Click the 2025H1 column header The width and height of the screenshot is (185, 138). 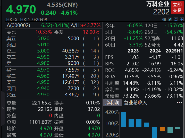[174, 51]
